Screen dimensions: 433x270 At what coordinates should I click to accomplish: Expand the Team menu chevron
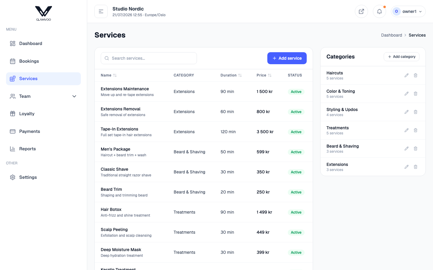click(74, 96)
